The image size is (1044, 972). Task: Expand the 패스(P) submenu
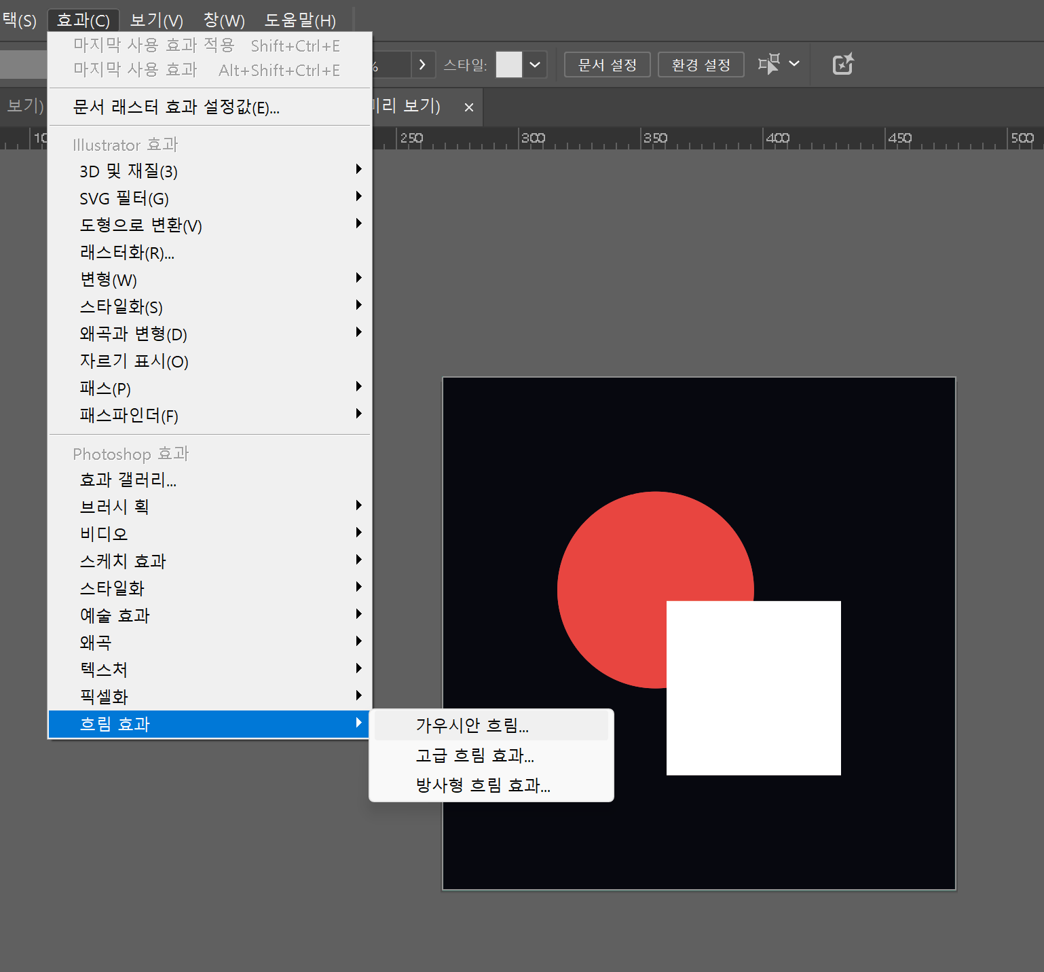coord(210,389)
